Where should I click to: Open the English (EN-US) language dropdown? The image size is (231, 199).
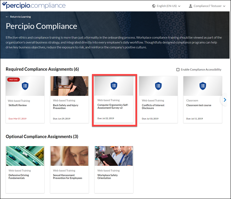coord(166,6)
